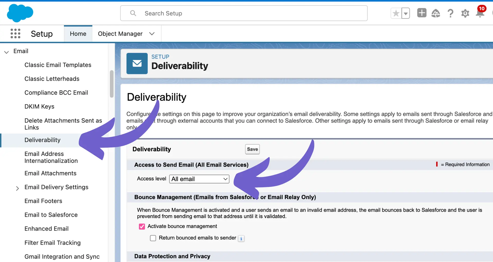The width and height of the screenshot is (493, 262).
Task: Open the Object Manager tab
Action: point(120,34)
